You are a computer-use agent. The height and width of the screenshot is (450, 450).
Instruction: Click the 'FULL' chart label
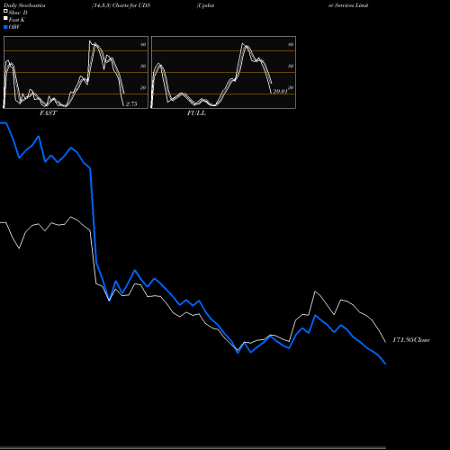(x=196, y=113)
